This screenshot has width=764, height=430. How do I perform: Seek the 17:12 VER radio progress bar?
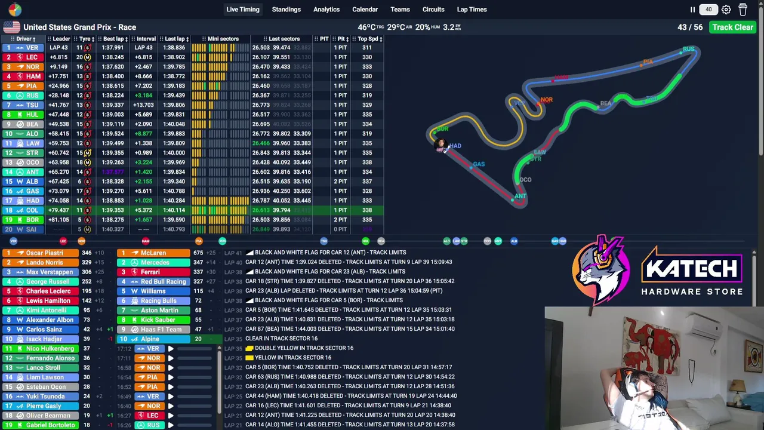click(x=196, y=349)
